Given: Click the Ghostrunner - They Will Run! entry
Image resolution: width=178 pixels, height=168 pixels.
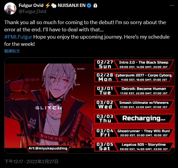Looking at the screenshot, I should (134, 133).
